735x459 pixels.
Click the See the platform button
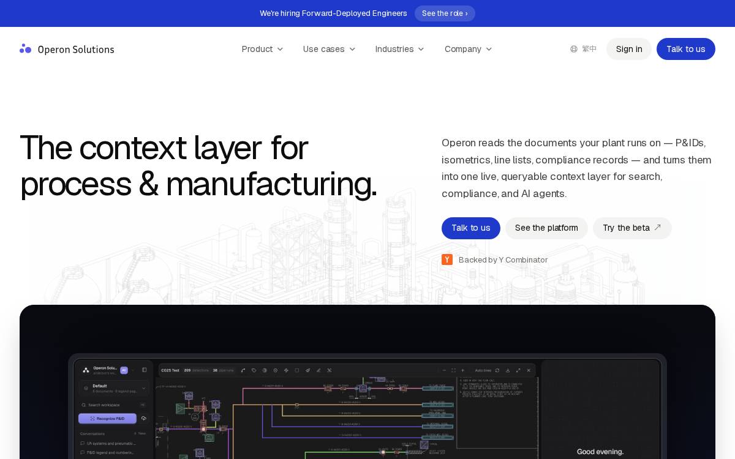click(x=546, y=228)
